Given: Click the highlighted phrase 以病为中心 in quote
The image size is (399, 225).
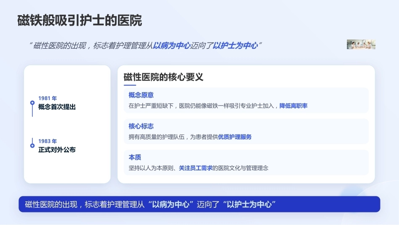Looking at the screenshot, I should click(x=171, y=45).
